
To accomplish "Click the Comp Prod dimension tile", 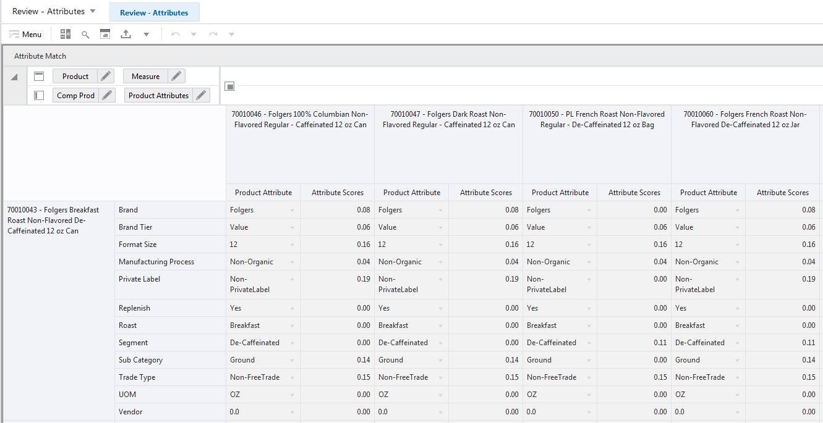I will 75,96.
